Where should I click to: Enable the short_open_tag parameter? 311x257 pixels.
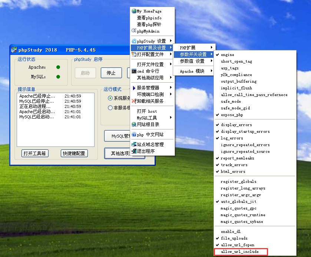[x=255, y=61]
